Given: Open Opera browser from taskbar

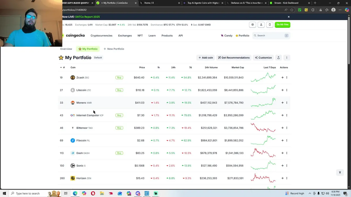Looking at the screenshot, I should pos(93,193).
